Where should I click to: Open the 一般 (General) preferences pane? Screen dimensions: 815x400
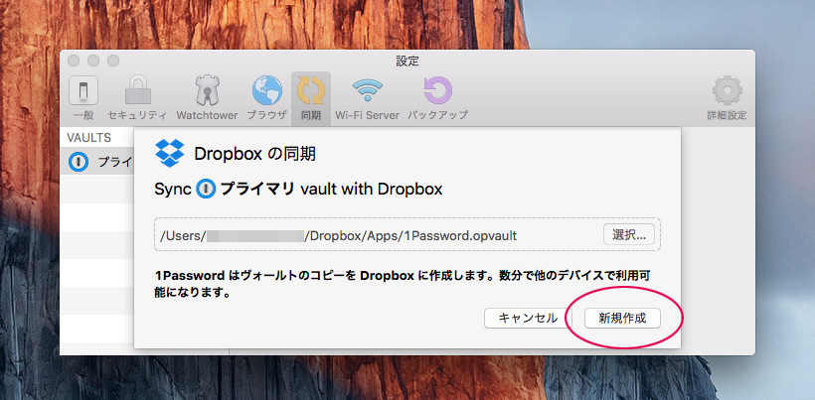[83, 97]
